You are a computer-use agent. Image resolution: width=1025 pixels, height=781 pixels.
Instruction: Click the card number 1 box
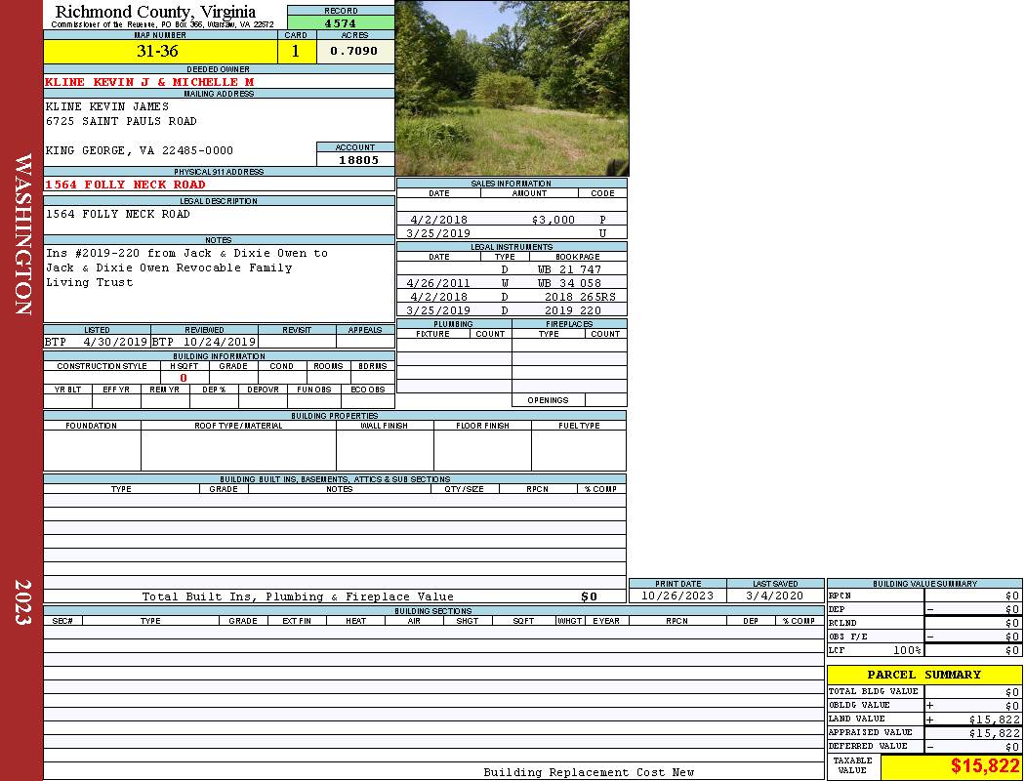click(x=296, y=52)
